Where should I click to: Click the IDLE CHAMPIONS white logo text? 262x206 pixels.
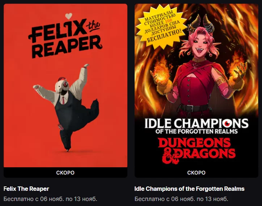196,123
